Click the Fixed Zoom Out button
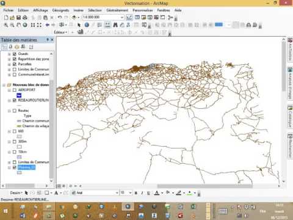The height and width of the screenshot is (220, 293). pyautogui.click(x=39, y=25)
